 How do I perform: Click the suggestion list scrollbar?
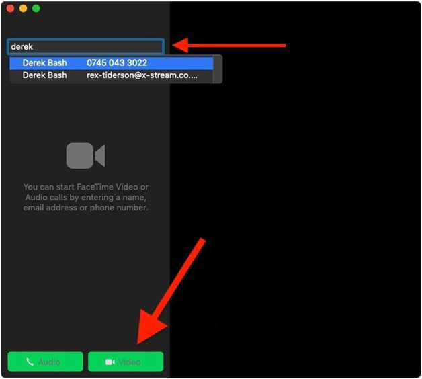tap(218, 69)
